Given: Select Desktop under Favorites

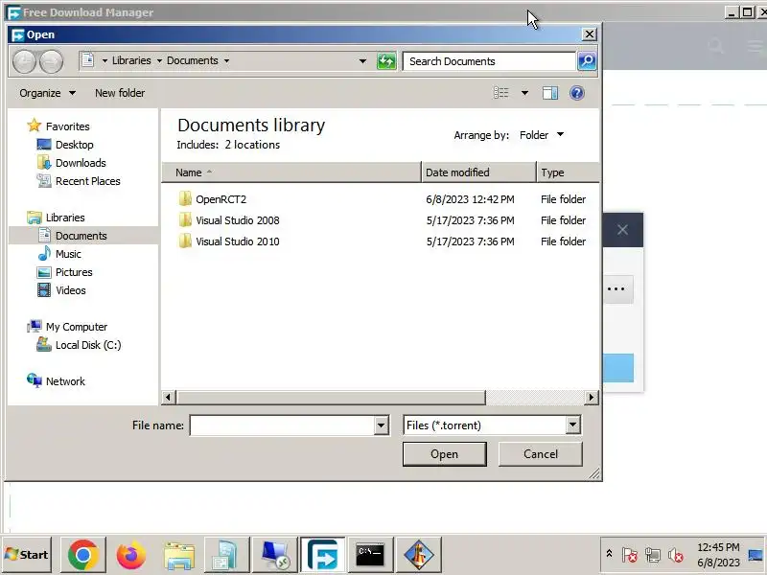Looking at the screenshot, I should (x=75, y=145).
